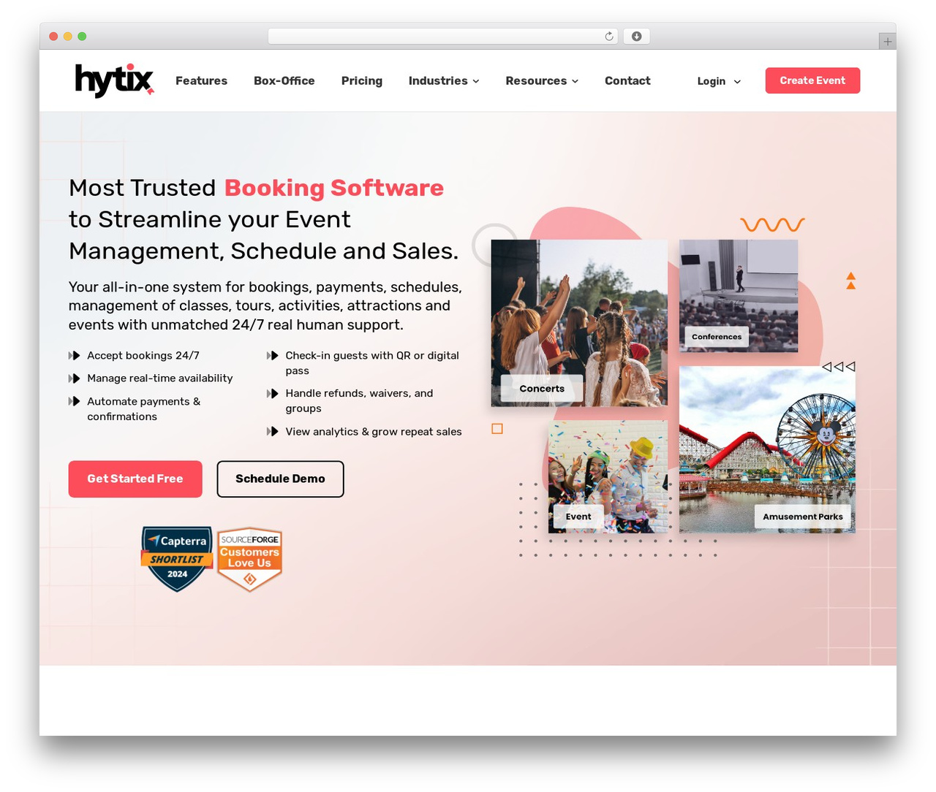The width and height of the screenshot is (936, 792).
Task: Click 'View analytics & grow repeat sales'
Action: coord(374,432)
